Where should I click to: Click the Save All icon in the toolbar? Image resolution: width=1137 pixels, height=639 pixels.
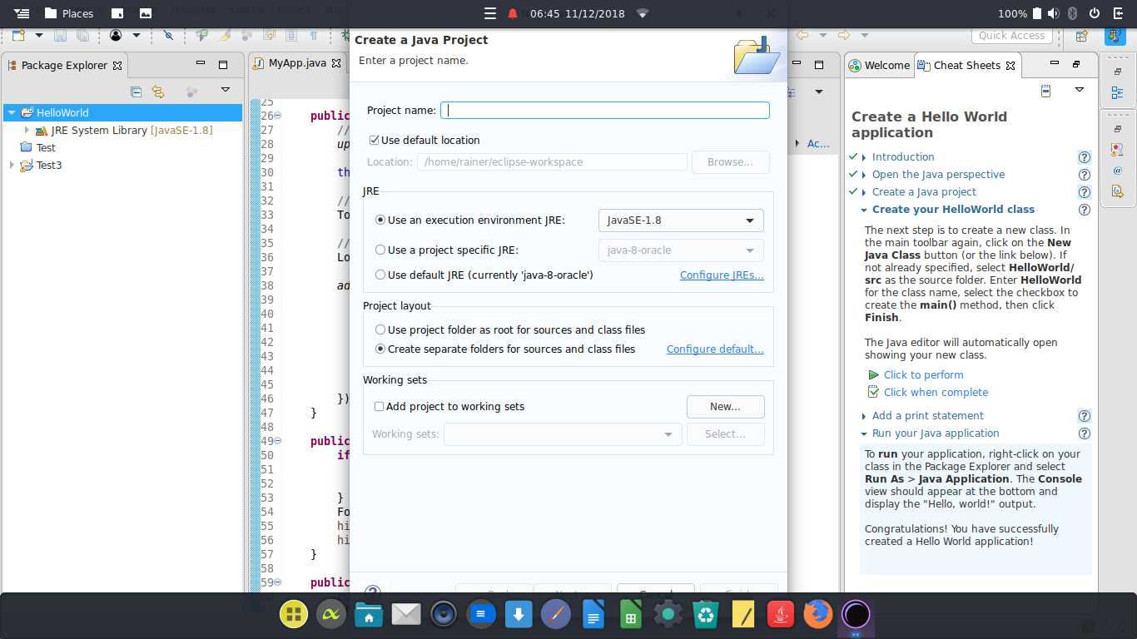[82, 36]
